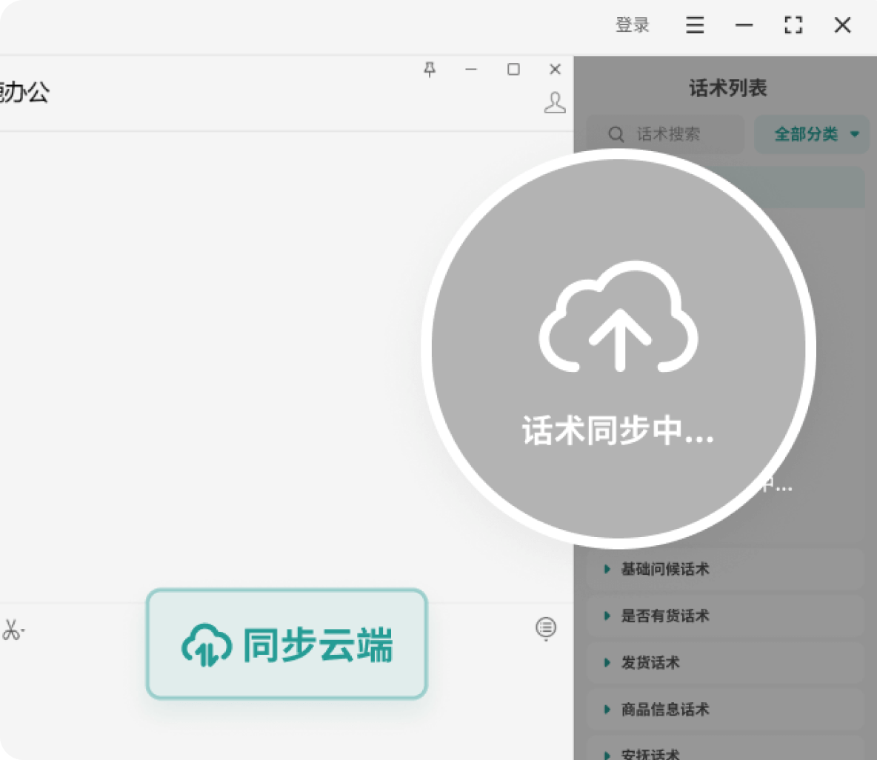Expand the 发货话术 section

[650, 663]
